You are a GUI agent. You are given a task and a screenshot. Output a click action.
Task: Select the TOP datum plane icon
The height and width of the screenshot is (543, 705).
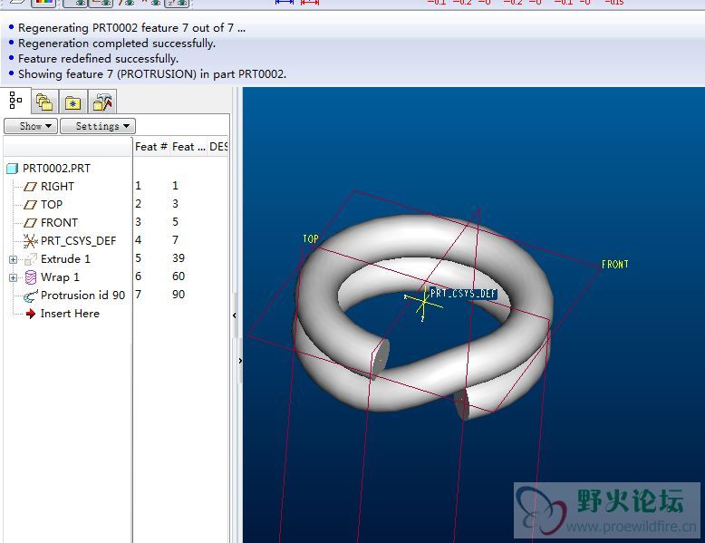coord(30,205)
